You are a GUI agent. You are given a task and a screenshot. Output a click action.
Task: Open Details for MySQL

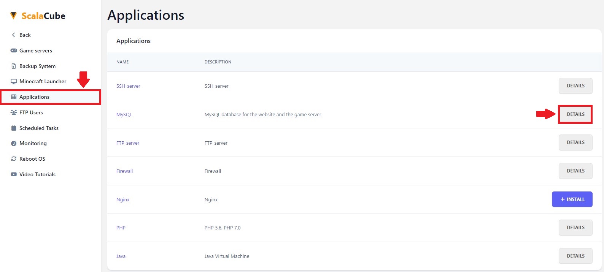click(575, 114)
